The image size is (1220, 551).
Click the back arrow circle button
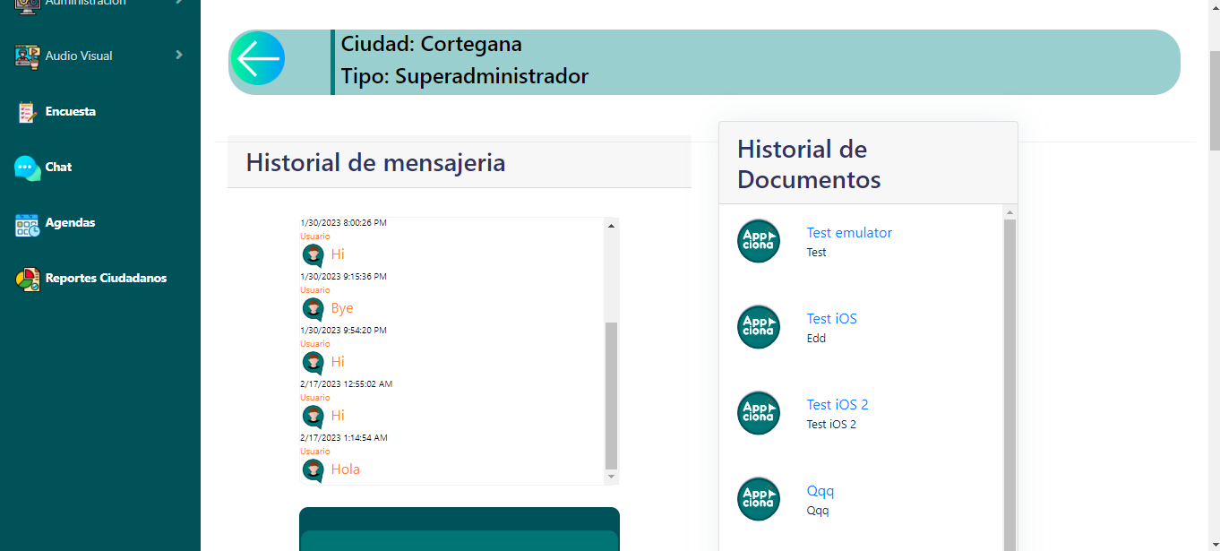(258, 59)
